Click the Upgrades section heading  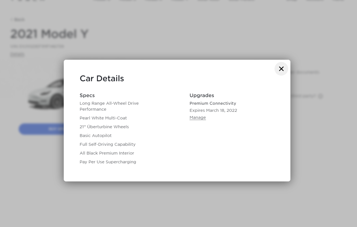pyautogui.click(x=202, y=95)
